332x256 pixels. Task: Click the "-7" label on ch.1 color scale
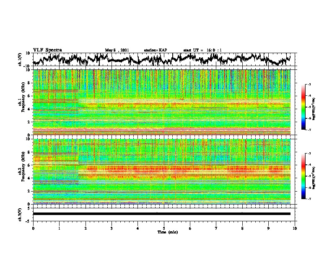[x=309, y=130]
